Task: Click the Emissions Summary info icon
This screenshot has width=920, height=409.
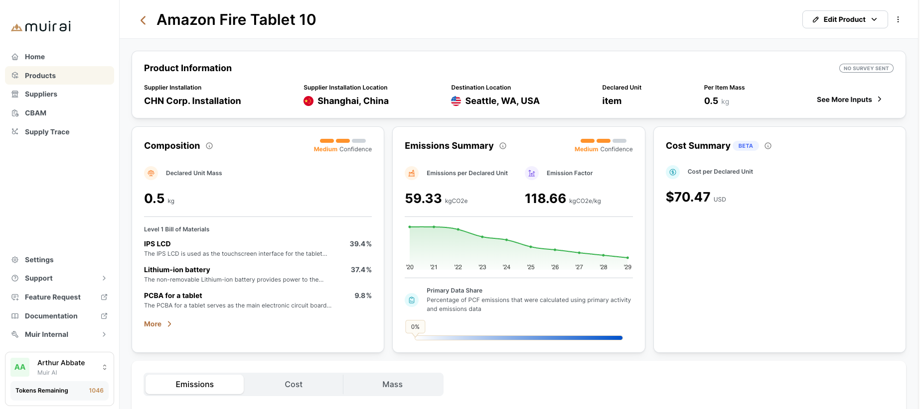Action: pyautogui.click(x=503, y=146)
